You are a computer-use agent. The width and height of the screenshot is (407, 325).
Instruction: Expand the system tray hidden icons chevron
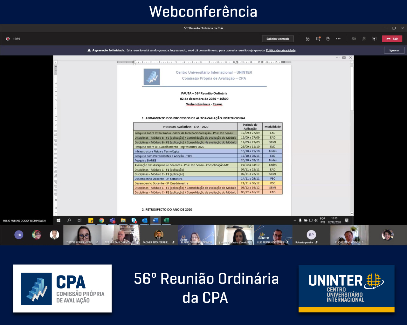coord(295,220)
